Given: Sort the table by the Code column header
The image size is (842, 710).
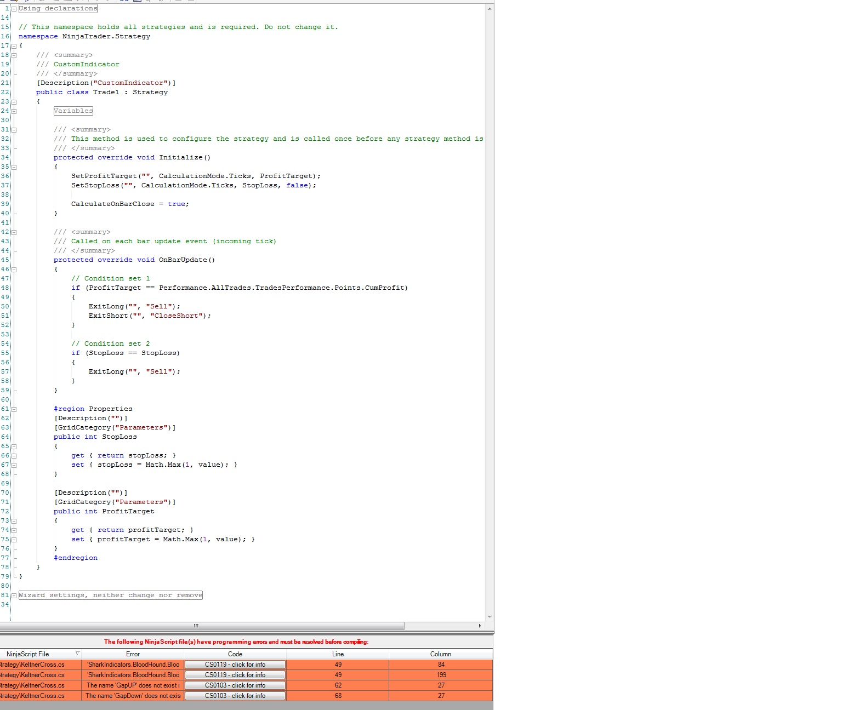Looking at the screenshot, I should tap(235, 654).
